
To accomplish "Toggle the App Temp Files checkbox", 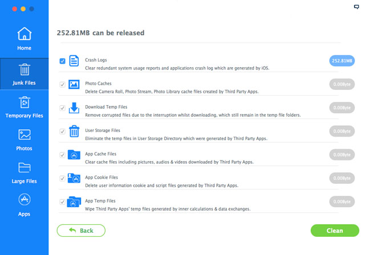I will (x=62, y=202).
